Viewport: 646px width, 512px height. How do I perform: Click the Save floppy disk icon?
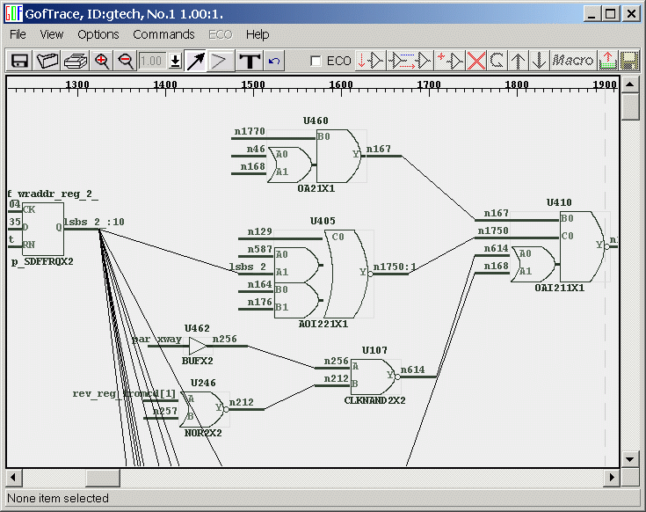tap(18, 61)
